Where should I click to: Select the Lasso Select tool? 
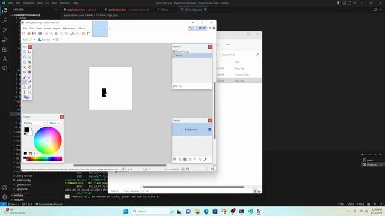pyautogui.click(x=25, y=57)
